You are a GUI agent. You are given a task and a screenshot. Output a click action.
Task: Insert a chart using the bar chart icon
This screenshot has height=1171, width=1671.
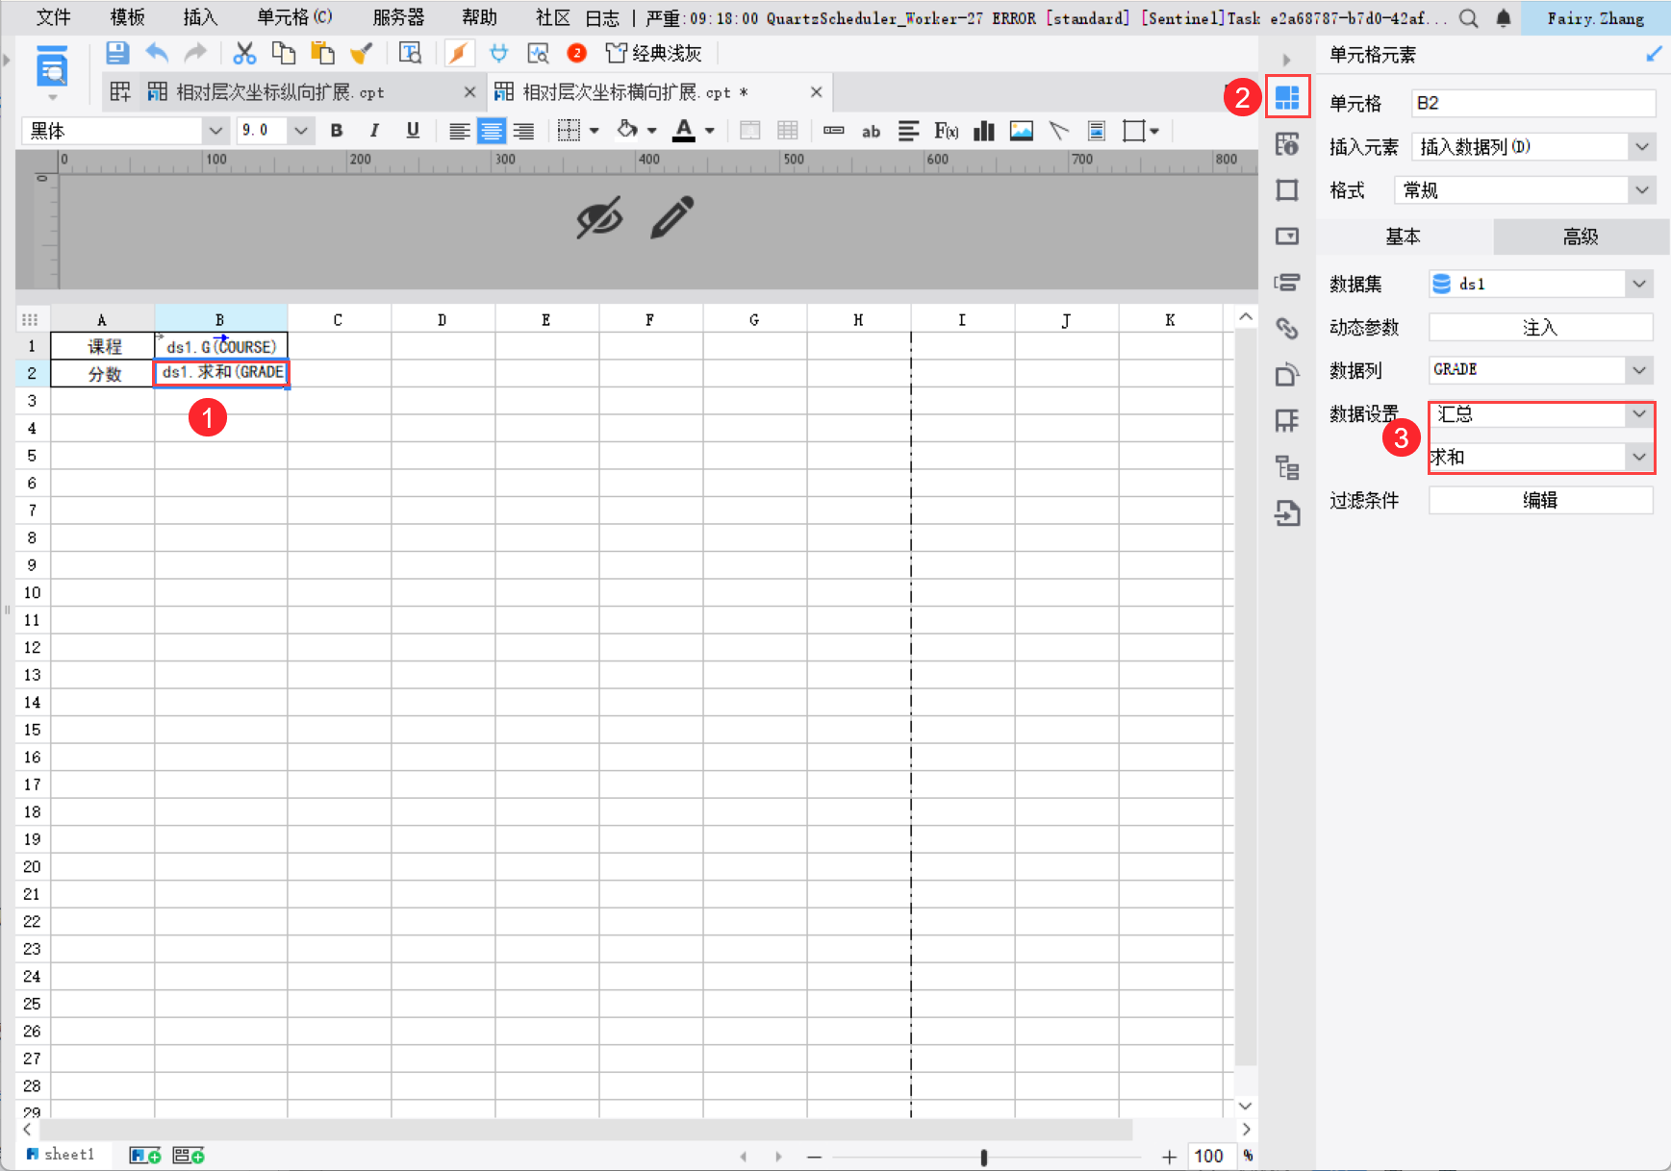[x=983, y=131]
